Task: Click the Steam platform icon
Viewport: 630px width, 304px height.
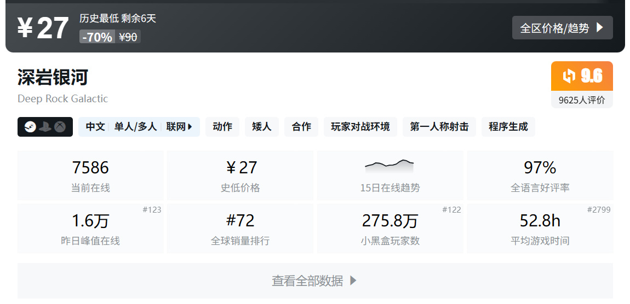Action: 30,127
